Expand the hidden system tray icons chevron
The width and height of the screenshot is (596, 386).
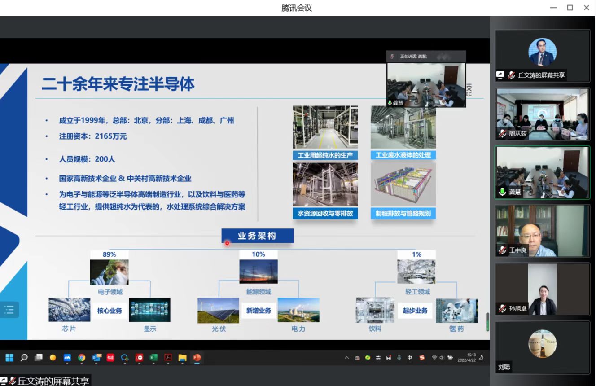346,358
